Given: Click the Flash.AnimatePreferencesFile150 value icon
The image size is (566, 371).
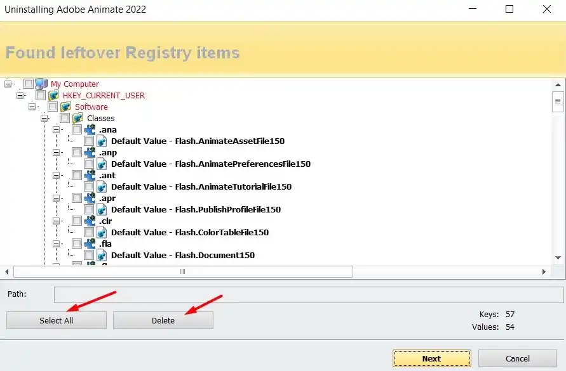Looking at the screenshot, I should tap(102, 164).
